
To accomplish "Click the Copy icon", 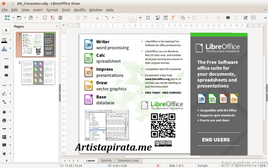I will click(78, 17).
